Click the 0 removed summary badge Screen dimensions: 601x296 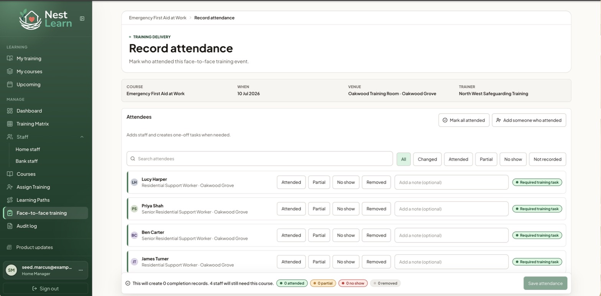(385, 283)
